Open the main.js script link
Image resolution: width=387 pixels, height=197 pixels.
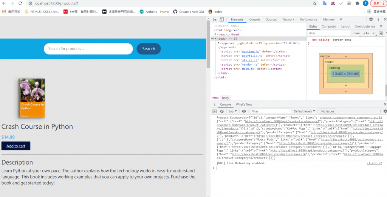pos(248,69)
